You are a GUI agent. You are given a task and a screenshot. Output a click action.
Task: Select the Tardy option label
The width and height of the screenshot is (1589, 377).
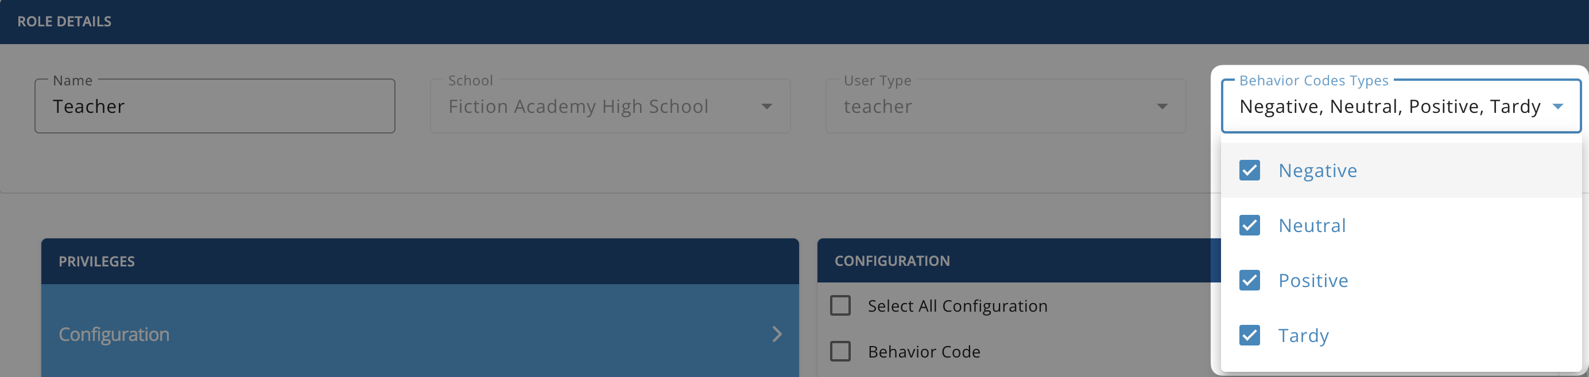point(1303,336)
